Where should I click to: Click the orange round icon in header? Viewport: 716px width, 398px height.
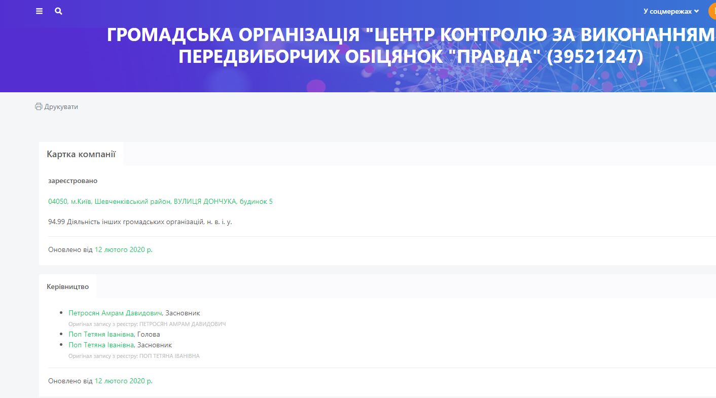click(x=712, y=11)
